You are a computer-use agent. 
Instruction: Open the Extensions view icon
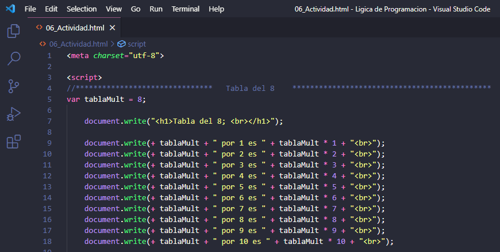click(x=14, y=141)
